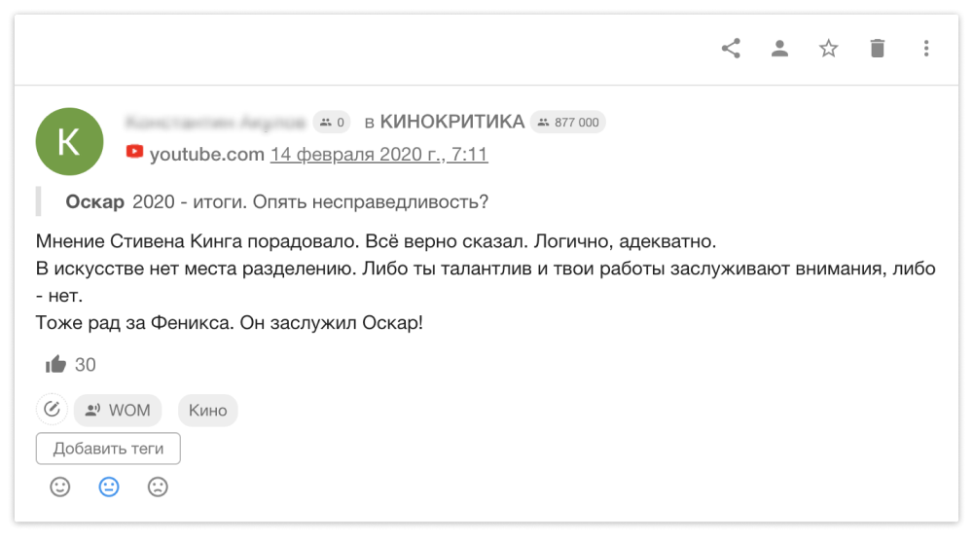Open the date link 14 февраля 2020
This screenshot has width=973, height=541.
[x=379, y=154]
